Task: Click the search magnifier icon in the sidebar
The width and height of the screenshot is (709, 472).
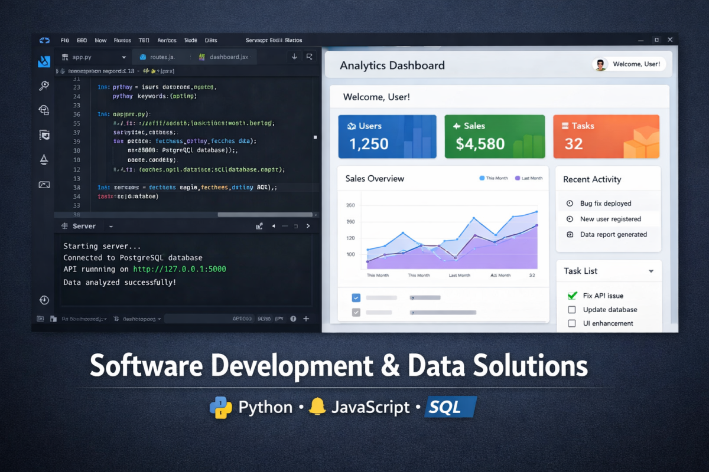Action: coord(44,86)
